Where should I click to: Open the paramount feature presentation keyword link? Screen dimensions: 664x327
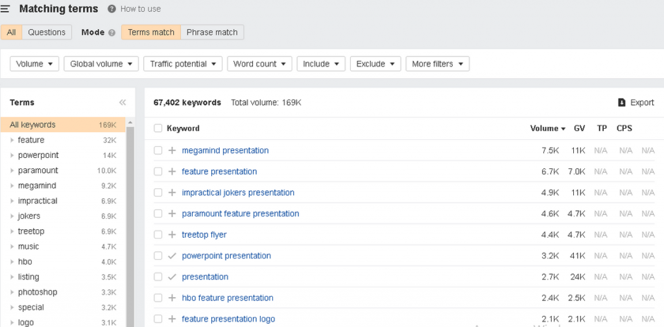(241, 214)
